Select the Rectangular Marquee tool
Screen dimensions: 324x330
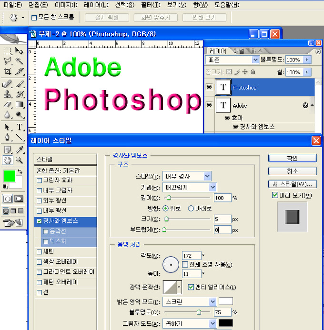click(x=7, y=51)
